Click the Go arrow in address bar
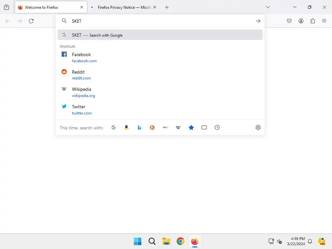The image size is (332, 249). (258, 21)
